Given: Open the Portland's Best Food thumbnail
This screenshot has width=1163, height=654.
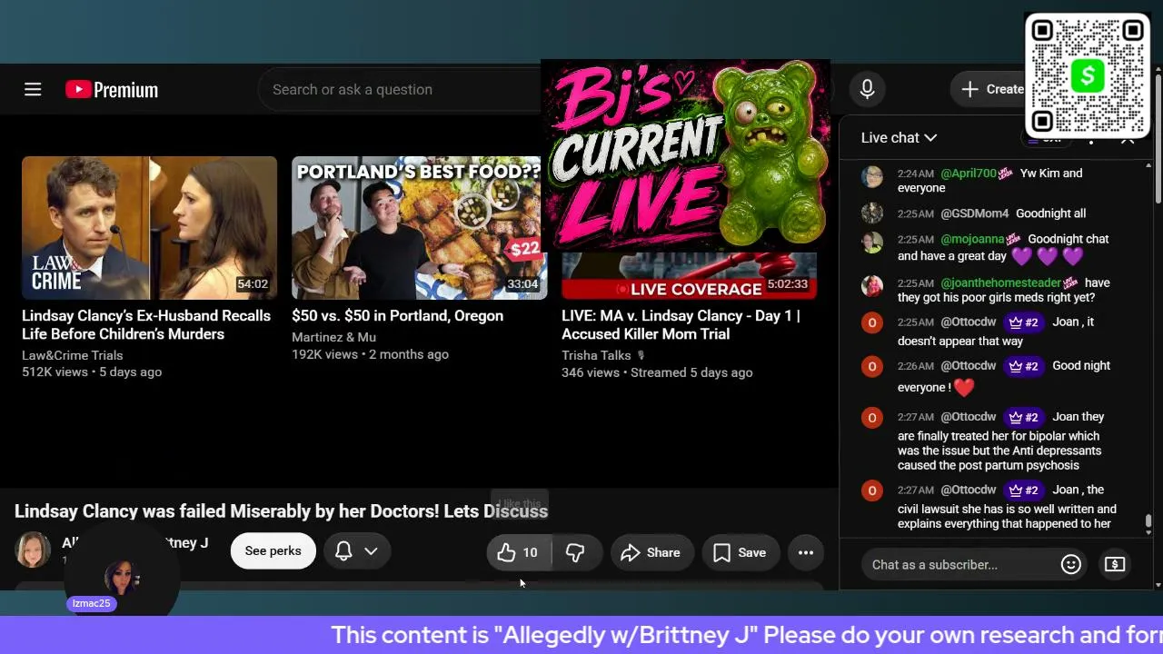Looking at the screenshot, I should [x=419, y=227].
